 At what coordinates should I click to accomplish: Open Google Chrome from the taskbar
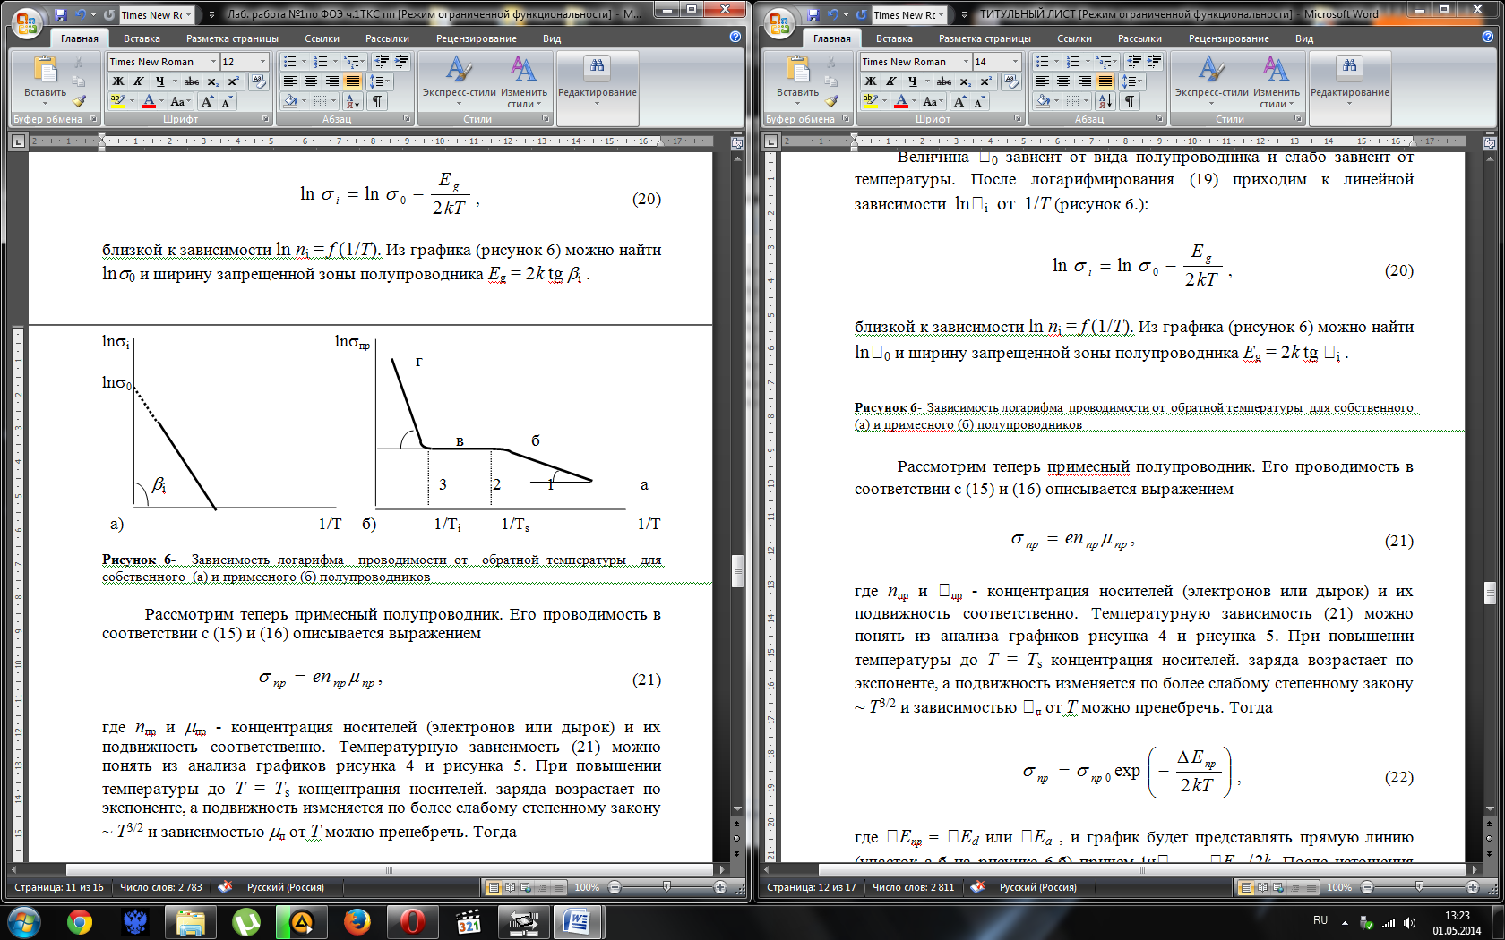click(x=79, y=921)
